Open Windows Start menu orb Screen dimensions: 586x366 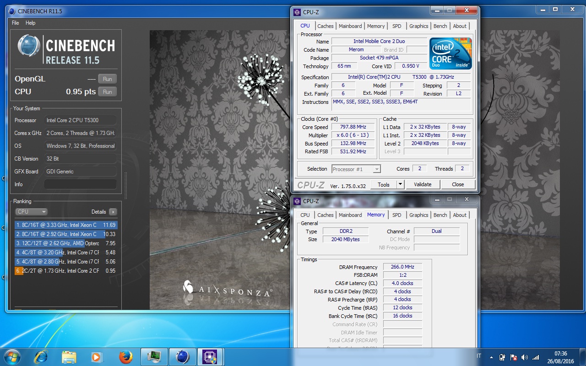point(11,356)
